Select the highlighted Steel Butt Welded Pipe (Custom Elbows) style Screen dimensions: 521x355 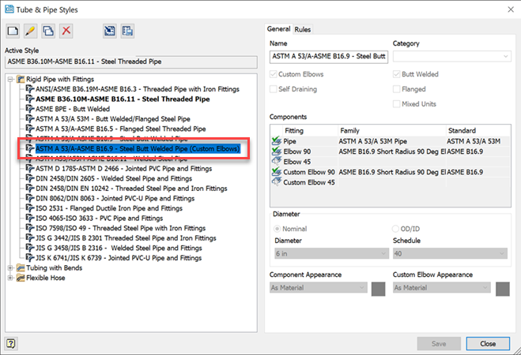[x=138, y=148]
